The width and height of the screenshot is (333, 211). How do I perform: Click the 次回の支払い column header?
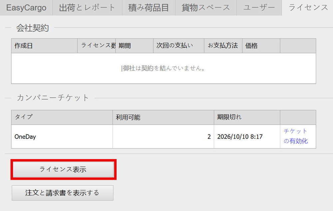click(178, 46)
